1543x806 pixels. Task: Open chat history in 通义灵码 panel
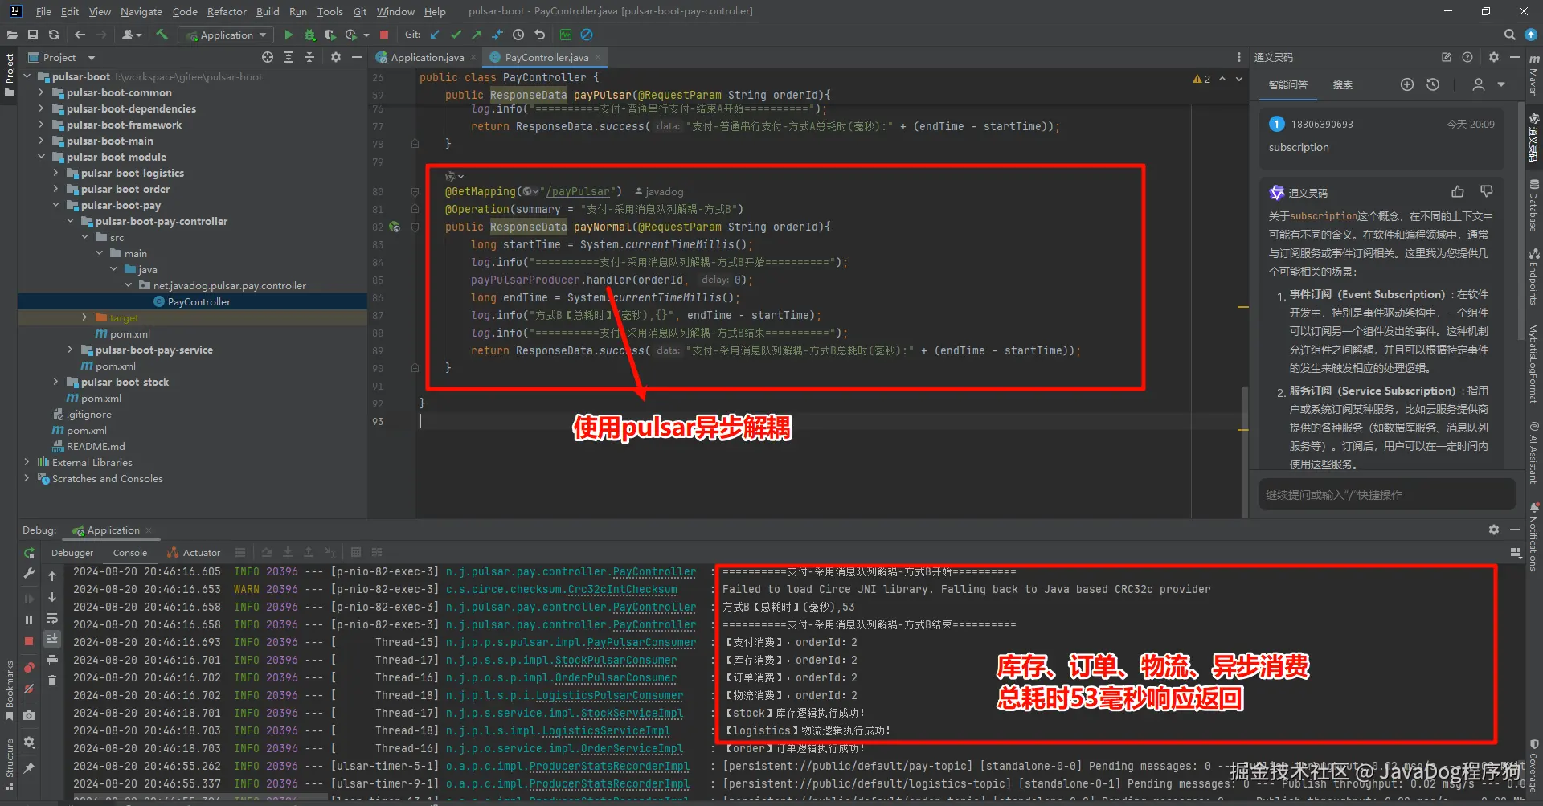(1433, 84)
